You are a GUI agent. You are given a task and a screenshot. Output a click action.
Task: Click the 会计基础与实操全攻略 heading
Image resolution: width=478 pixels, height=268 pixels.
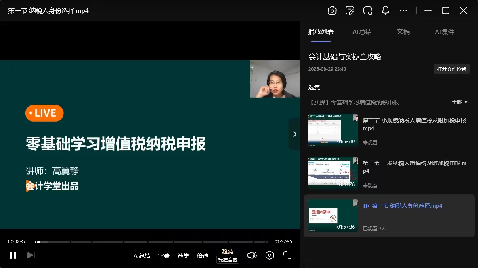coord(344,56)
